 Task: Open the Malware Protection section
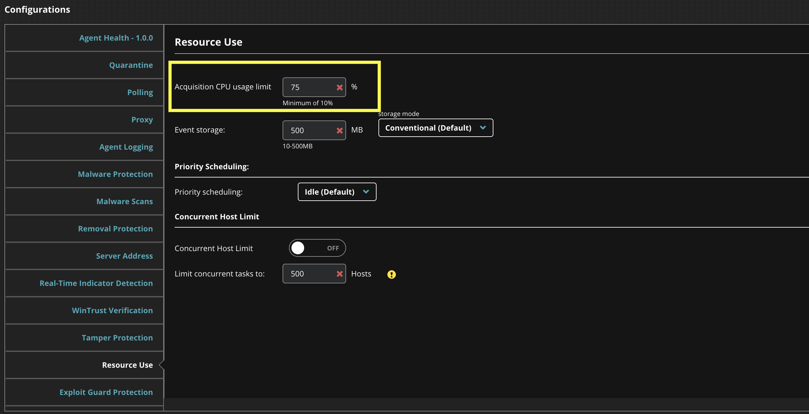click(x=84, y=174)
